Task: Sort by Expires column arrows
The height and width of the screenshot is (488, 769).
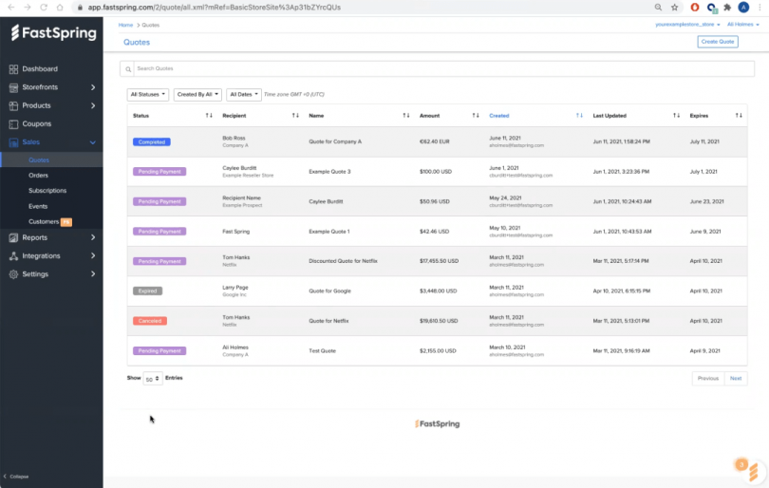Action: pyautogui.click(x=739, y=116)
